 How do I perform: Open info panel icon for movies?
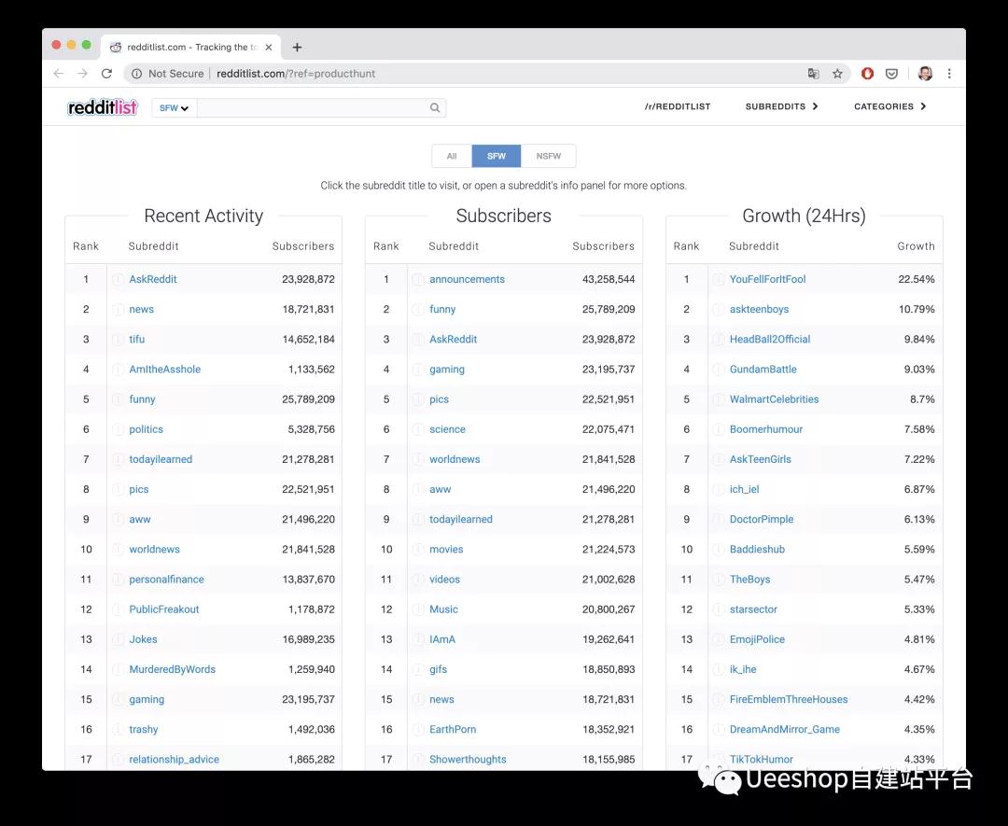[418, 549]
